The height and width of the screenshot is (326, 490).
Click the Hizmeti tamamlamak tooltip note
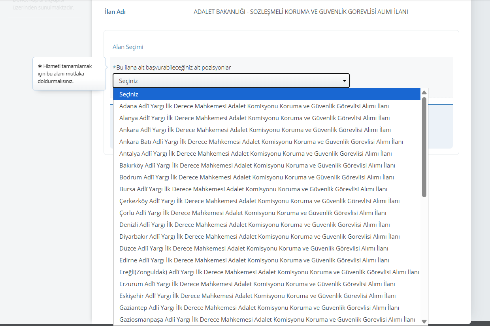coord(69,73)
